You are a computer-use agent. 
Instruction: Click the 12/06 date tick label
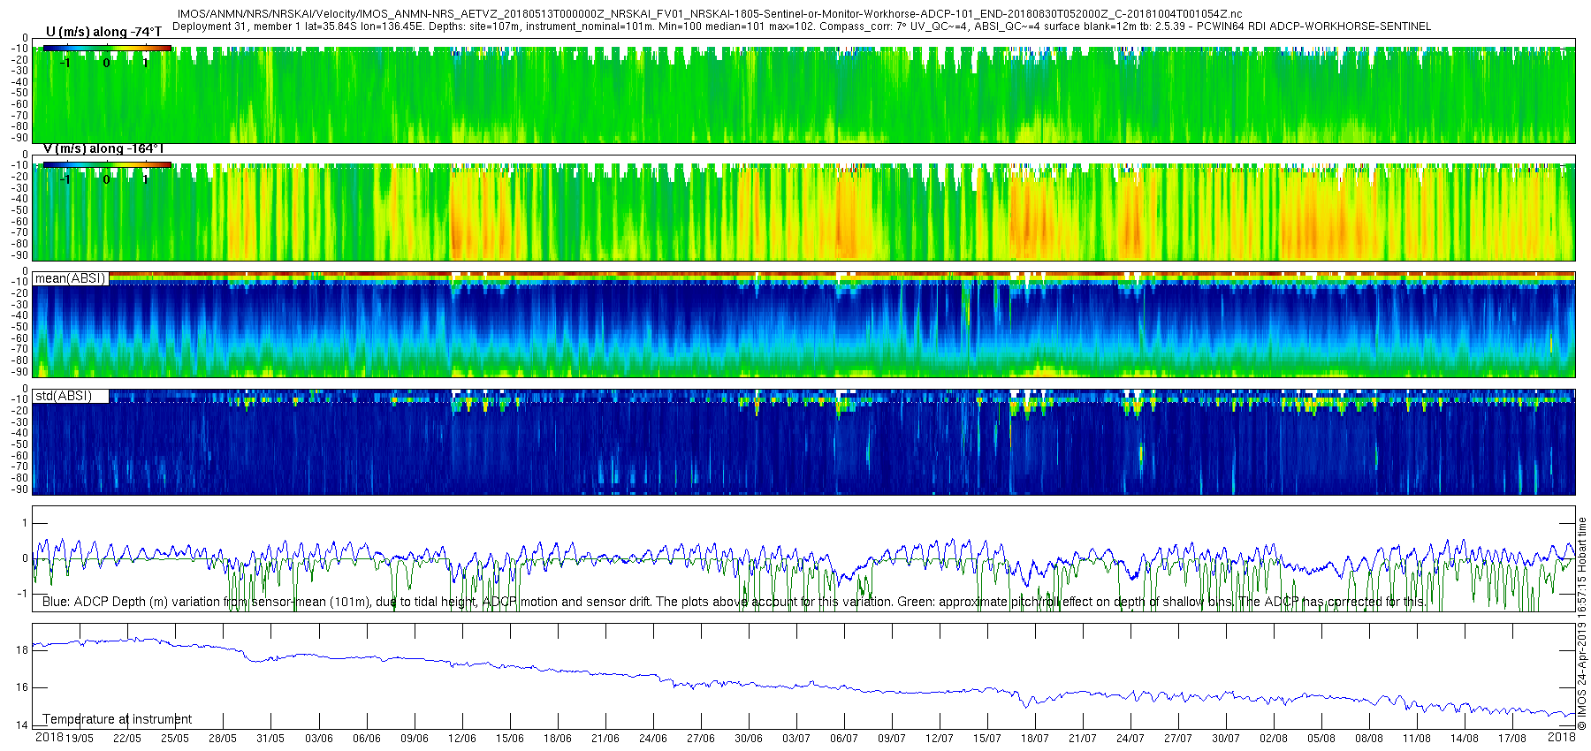pos(462,738)
